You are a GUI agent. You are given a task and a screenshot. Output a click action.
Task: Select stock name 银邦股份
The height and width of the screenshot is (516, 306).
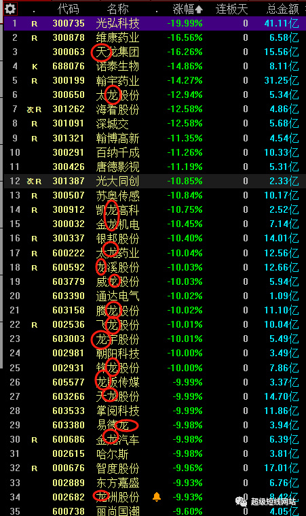pos(117,238)
